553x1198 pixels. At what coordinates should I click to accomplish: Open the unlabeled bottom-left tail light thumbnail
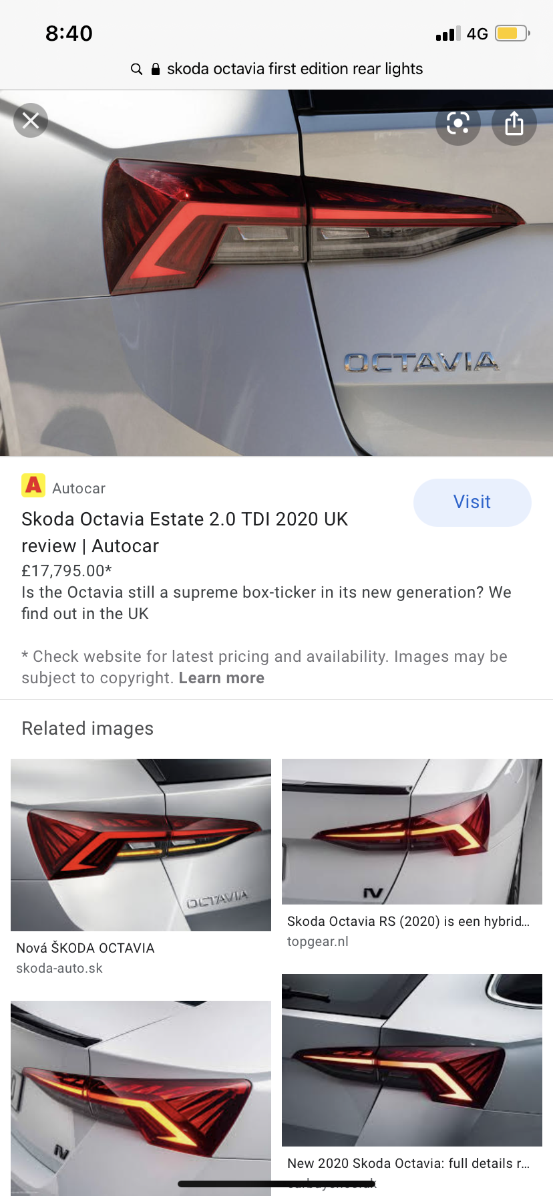[x=141, y=1098]
